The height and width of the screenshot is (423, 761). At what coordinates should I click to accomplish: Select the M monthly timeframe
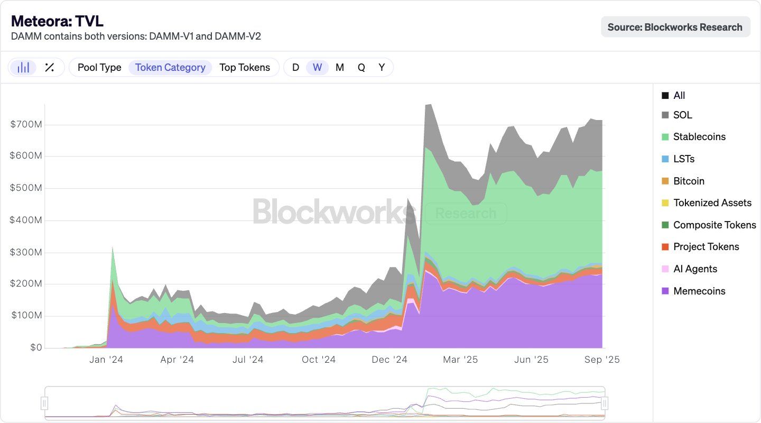point(339,67)
